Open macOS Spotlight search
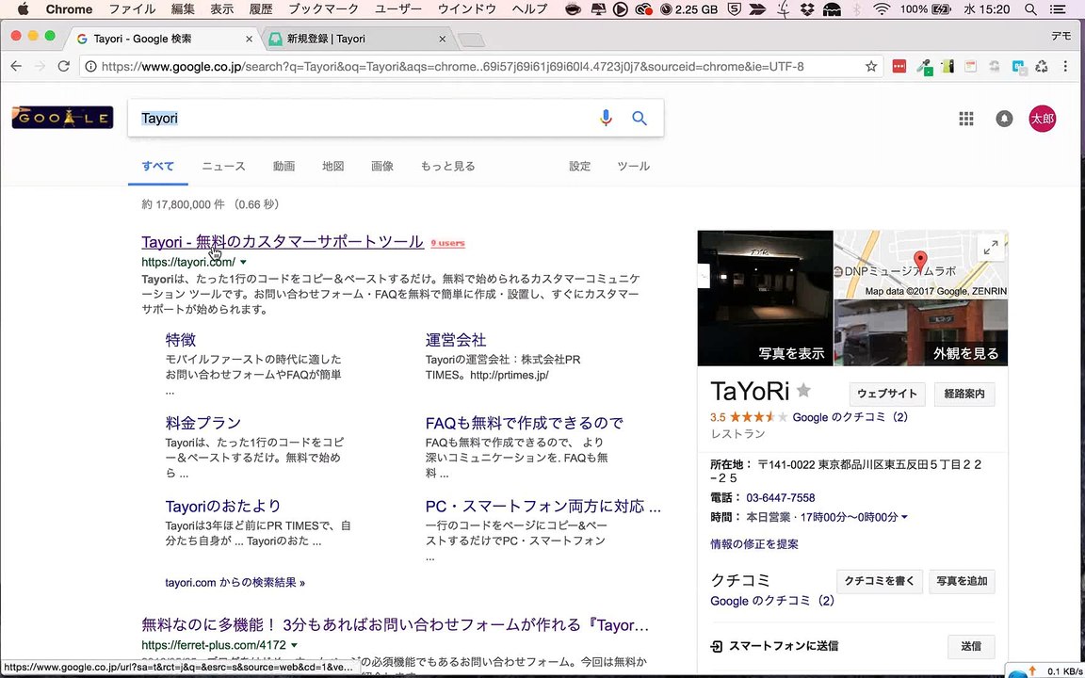1085x678 pixels. click(1030, 9)
